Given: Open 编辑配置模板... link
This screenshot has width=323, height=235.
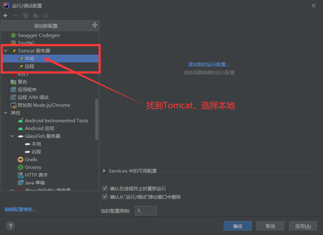Looking at the screenshot, I should [x=21, y=210].
